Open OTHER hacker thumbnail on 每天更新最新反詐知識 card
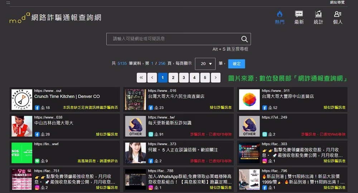The width and height of the screenshot is (358, 193). tap(135, 126)
